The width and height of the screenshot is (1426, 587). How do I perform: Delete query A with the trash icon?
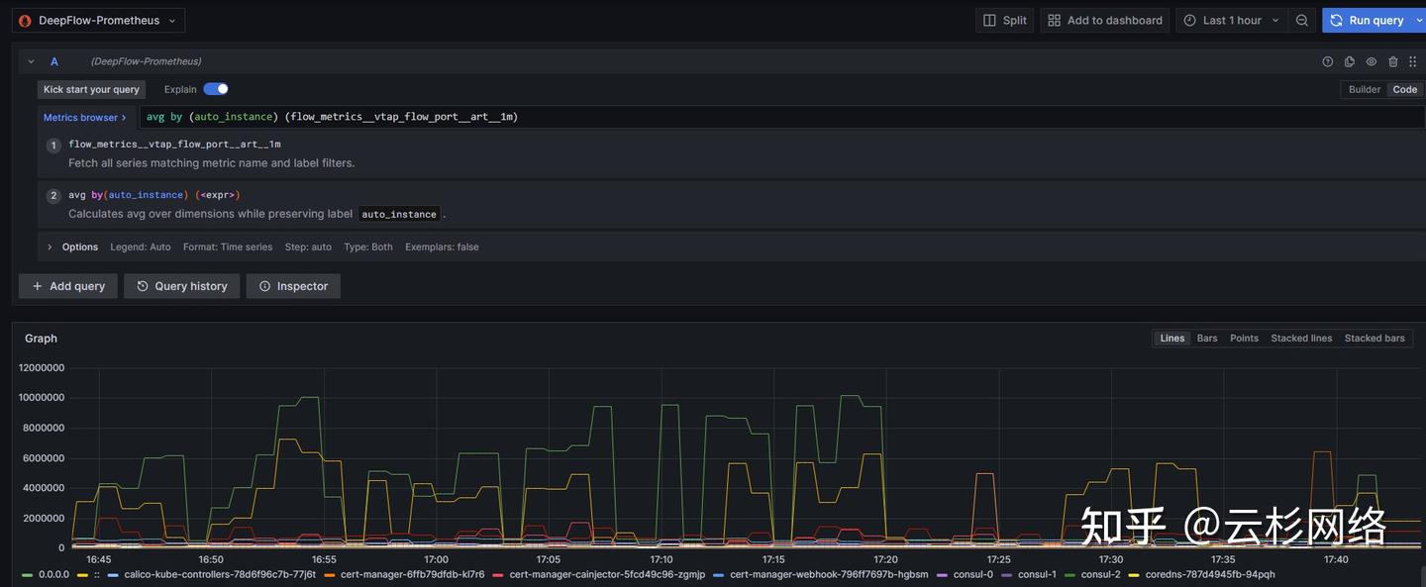pos(1393,61)
